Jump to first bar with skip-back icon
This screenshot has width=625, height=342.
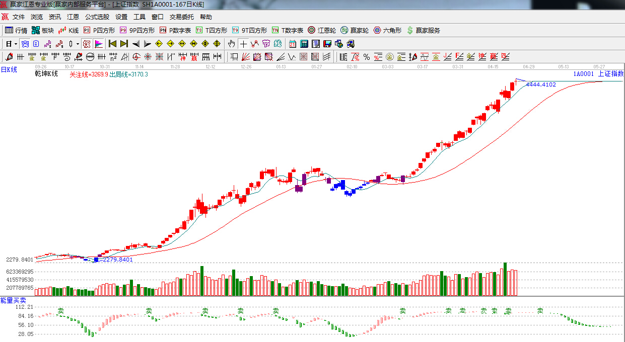pyautogui.click(x=112, y=44)
